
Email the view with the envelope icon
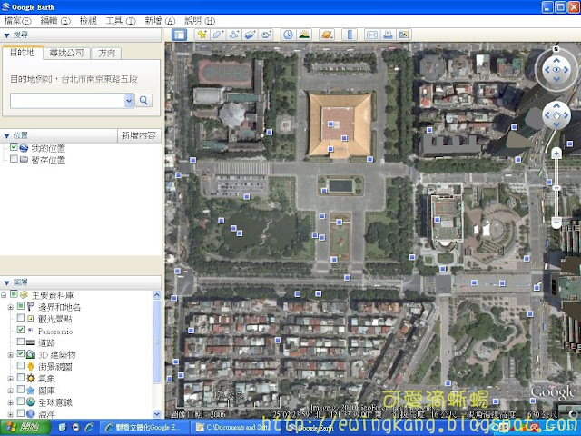371,35
